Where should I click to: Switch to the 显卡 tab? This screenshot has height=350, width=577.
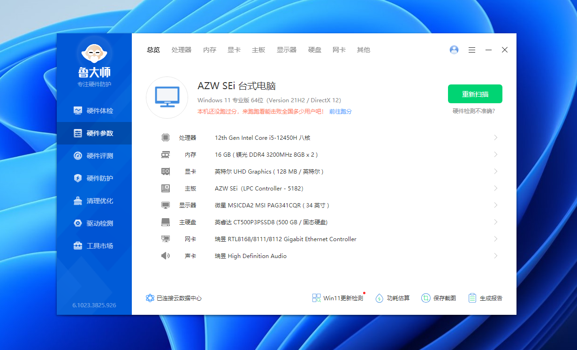point(234,50)
